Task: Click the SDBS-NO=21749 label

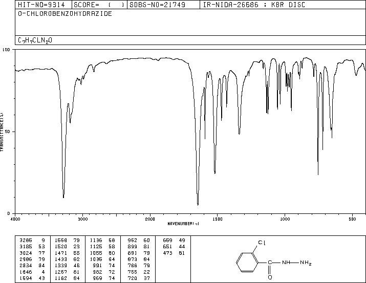Action: point(157,5)
